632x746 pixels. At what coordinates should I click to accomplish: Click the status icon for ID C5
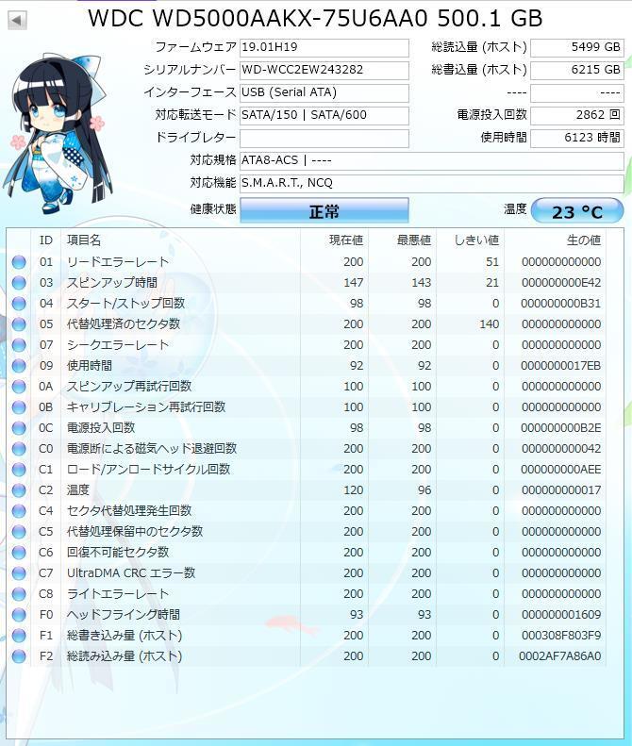[x=19, y=532]
